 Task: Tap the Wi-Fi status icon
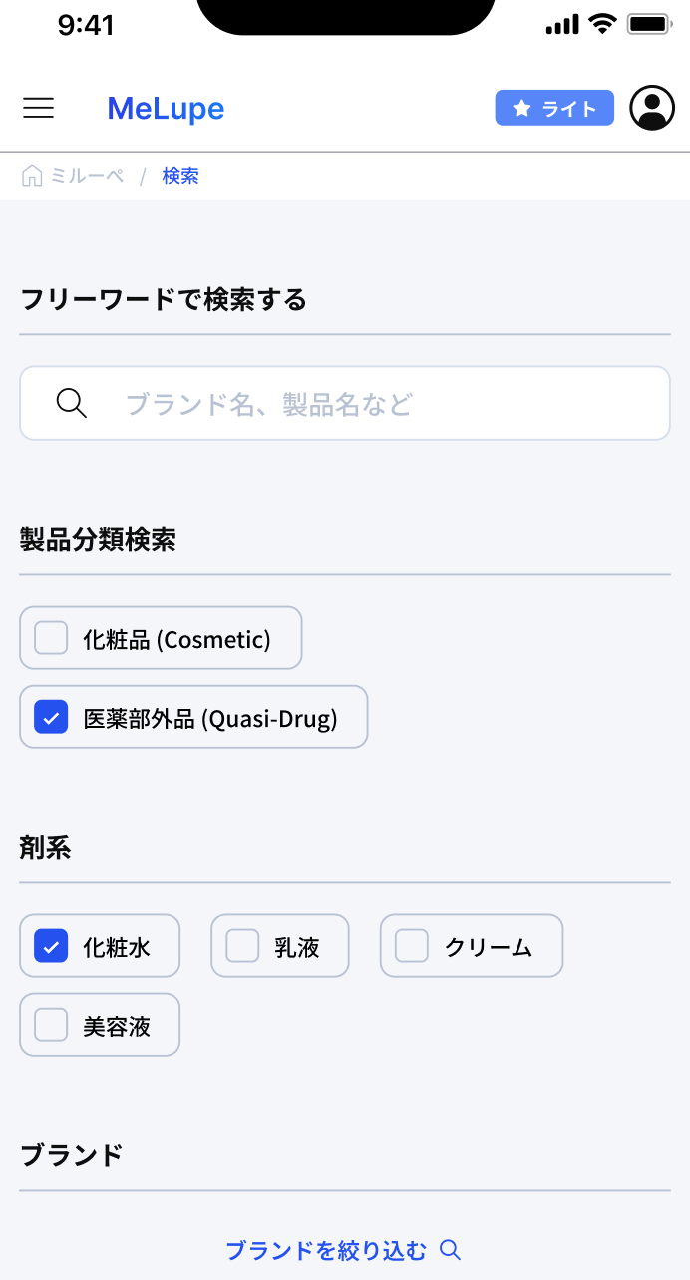(602, 24)
